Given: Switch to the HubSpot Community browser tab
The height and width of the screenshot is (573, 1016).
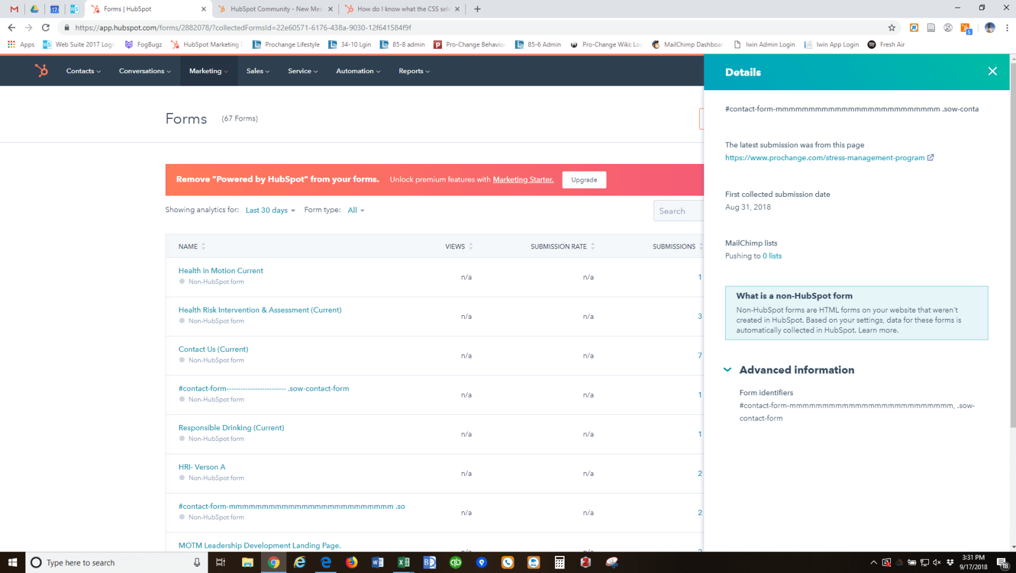Looking at the screenshot, I should point(275,9).
